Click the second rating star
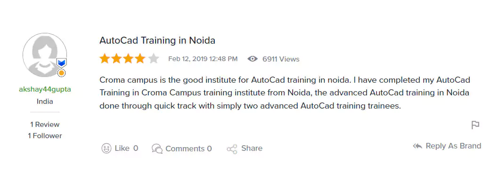The width and height of the screenshot is (499, 188). (x=117, y=59)
